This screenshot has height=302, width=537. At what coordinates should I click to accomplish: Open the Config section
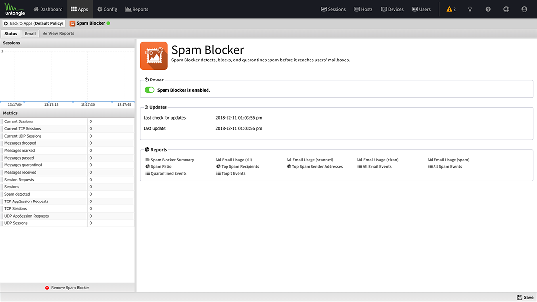click(107, 9)
